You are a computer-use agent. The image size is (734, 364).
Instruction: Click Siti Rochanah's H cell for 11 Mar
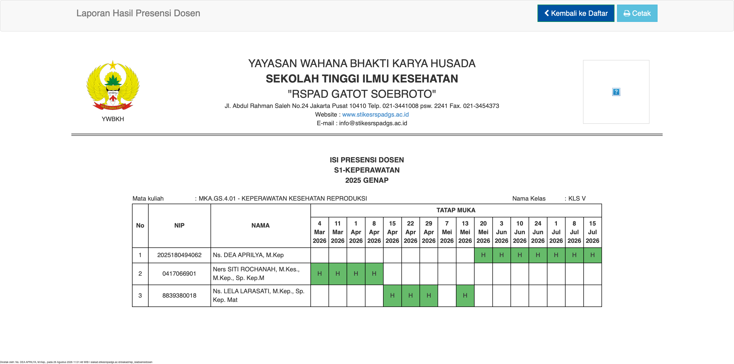tap(338, 273)
